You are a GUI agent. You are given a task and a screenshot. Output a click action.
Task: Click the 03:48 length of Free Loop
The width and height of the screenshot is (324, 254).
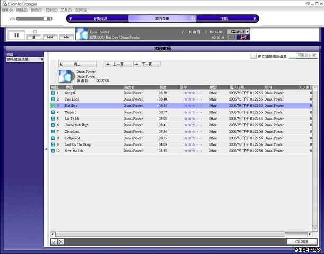(x=163, y=99)
